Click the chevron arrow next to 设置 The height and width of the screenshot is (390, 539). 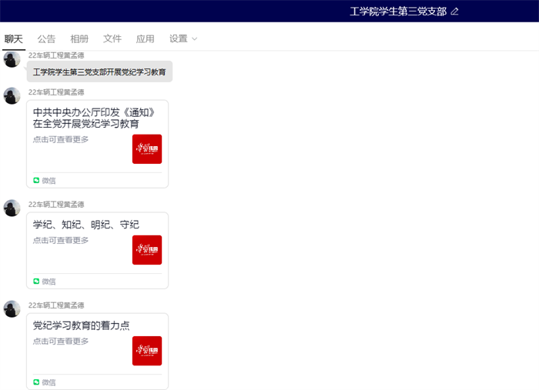click(x=194, y=39)
